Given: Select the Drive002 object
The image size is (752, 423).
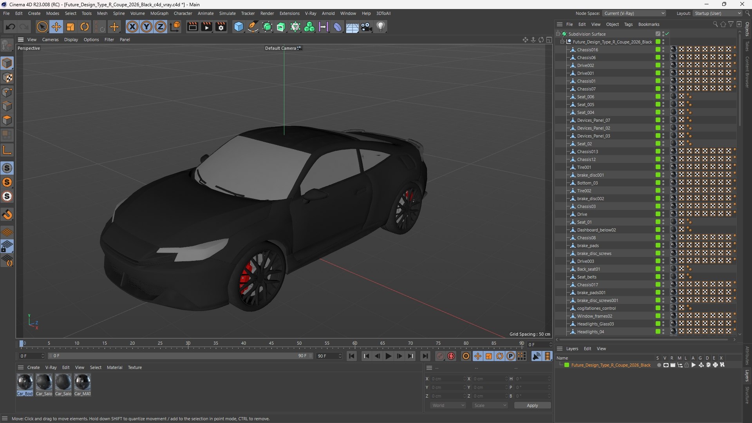Looking at the screenshot, I should 585,65.
